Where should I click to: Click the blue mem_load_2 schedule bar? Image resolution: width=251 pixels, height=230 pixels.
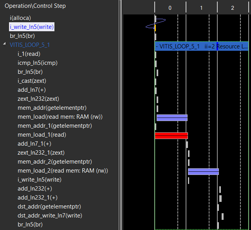(203, 171)
